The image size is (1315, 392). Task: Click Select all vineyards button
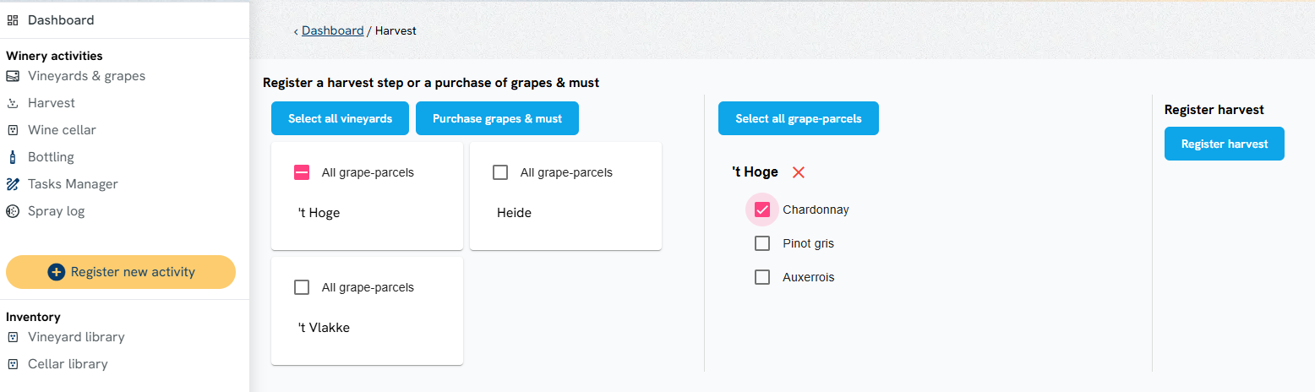tap(340, 118)
